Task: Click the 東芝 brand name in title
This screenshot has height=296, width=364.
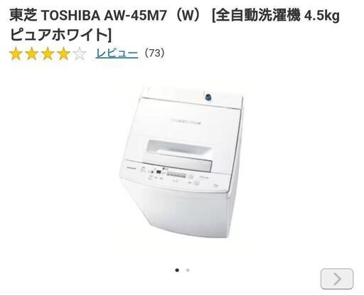Action: [x=23, y=16]
